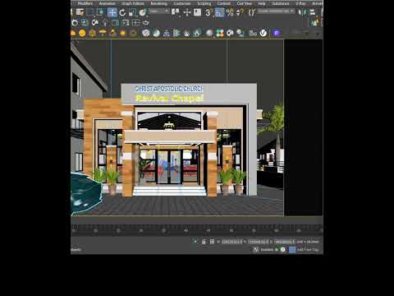Open the Graph Editors menu

point(133,3)
